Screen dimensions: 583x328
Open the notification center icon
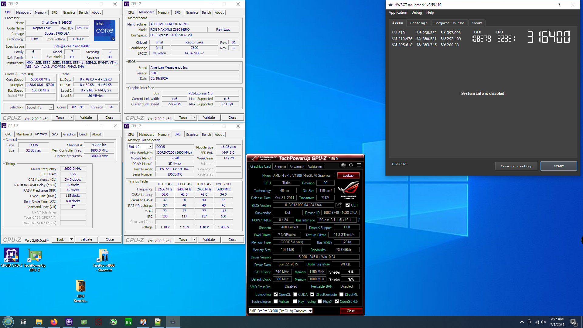click(x=573, y=322)
